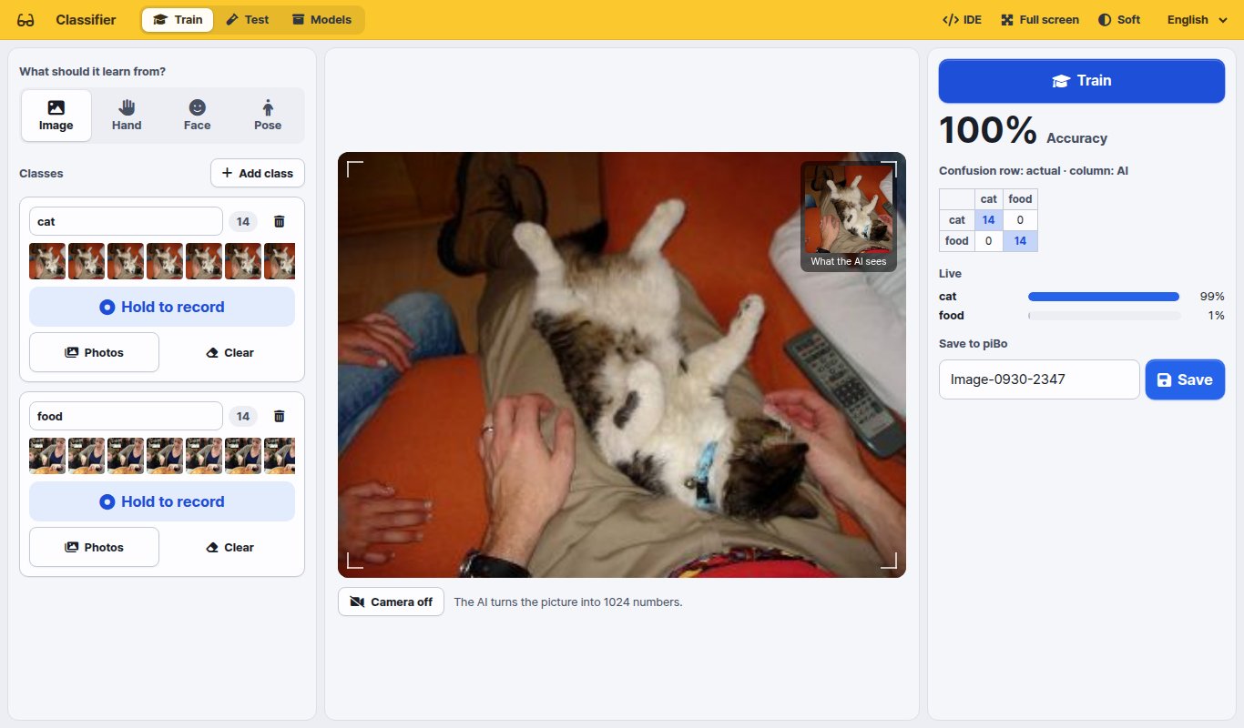
Task: Hold to record for cat class
Action: pyautogui.click(x=162, y=307)
